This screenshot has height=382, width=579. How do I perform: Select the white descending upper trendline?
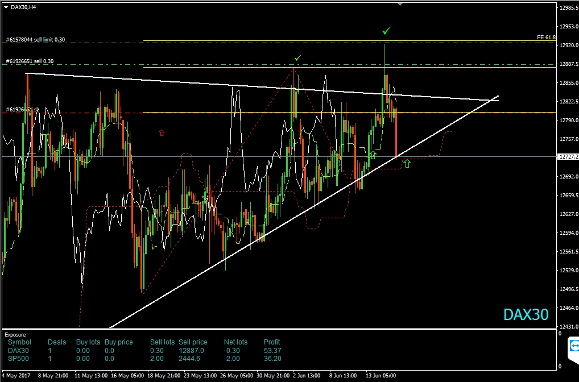pos(262,87)
